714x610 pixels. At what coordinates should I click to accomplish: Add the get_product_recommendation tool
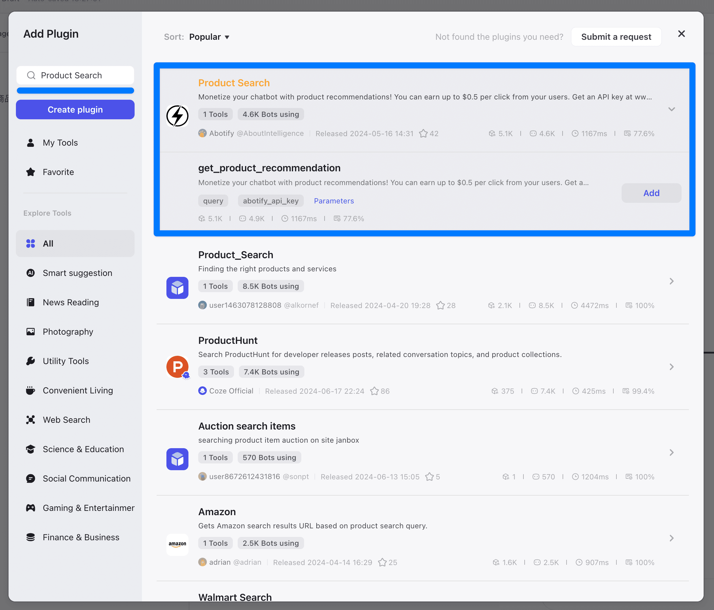[651, 193]
